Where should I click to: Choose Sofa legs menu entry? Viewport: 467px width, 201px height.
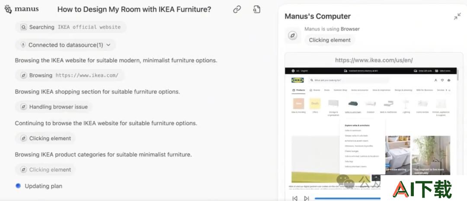tap(349, 161)
